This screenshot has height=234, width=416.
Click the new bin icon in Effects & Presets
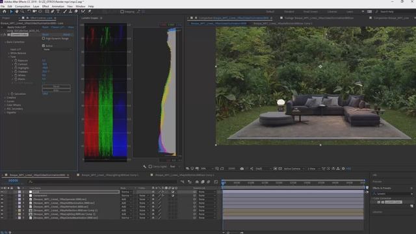[411, 206]
